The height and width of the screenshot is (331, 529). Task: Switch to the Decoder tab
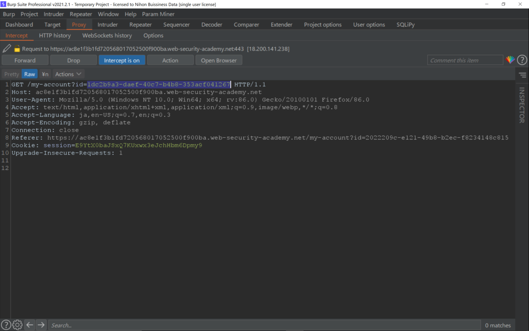[212, 25]
